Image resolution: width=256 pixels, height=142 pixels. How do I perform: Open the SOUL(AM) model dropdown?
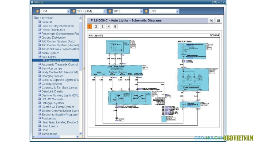(105, 11)
